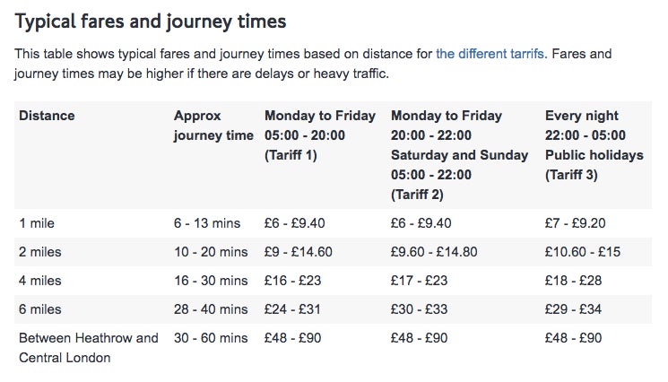Click the 6 - 13 mins journey time

tap(207, 223)
